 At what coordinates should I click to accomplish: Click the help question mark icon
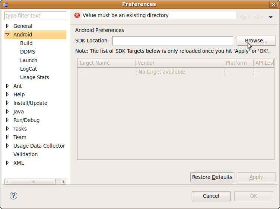pyautogui.click(x=13, y=196)
